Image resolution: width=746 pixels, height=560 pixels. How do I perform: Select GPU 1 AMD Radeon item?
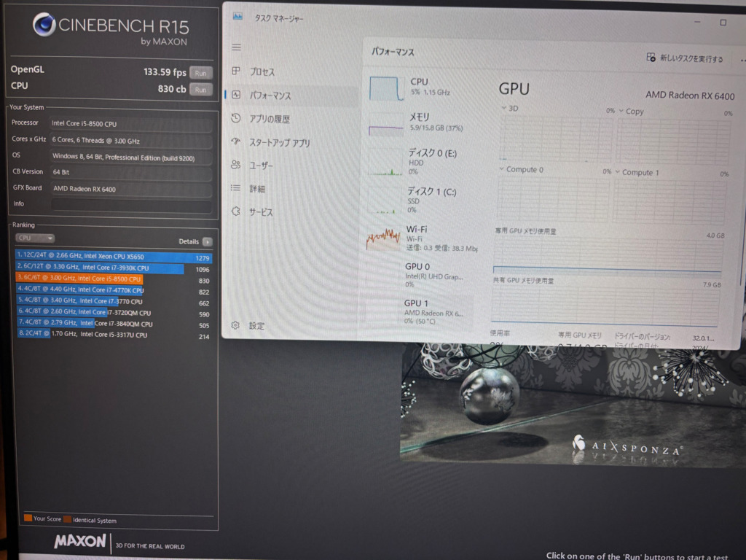point(420,312)
